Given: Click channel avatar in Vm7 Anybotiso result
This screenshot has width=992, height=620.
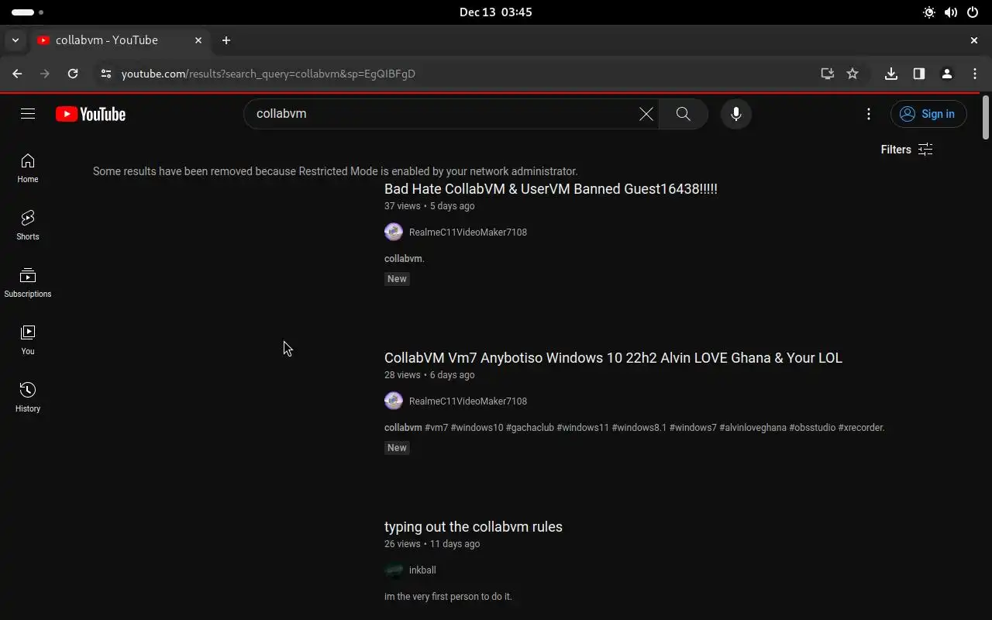Looking at the screenshot, I should click(x=394, y=401).
